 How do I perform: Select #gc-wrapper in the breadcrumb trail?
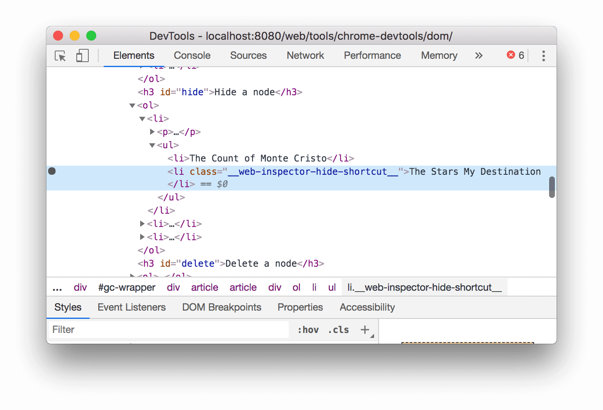[x=126, y=287]
